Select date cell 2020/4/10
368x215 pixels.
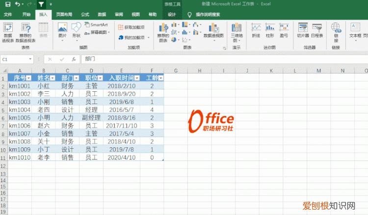pyautogui.click(x=122, y=157)
